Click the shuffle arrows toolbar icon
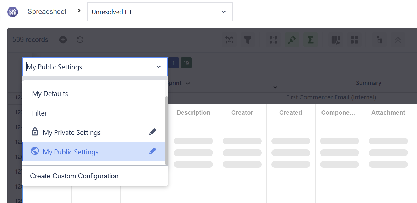The width and height of the screenshot is (417, 203). (229, 40)
